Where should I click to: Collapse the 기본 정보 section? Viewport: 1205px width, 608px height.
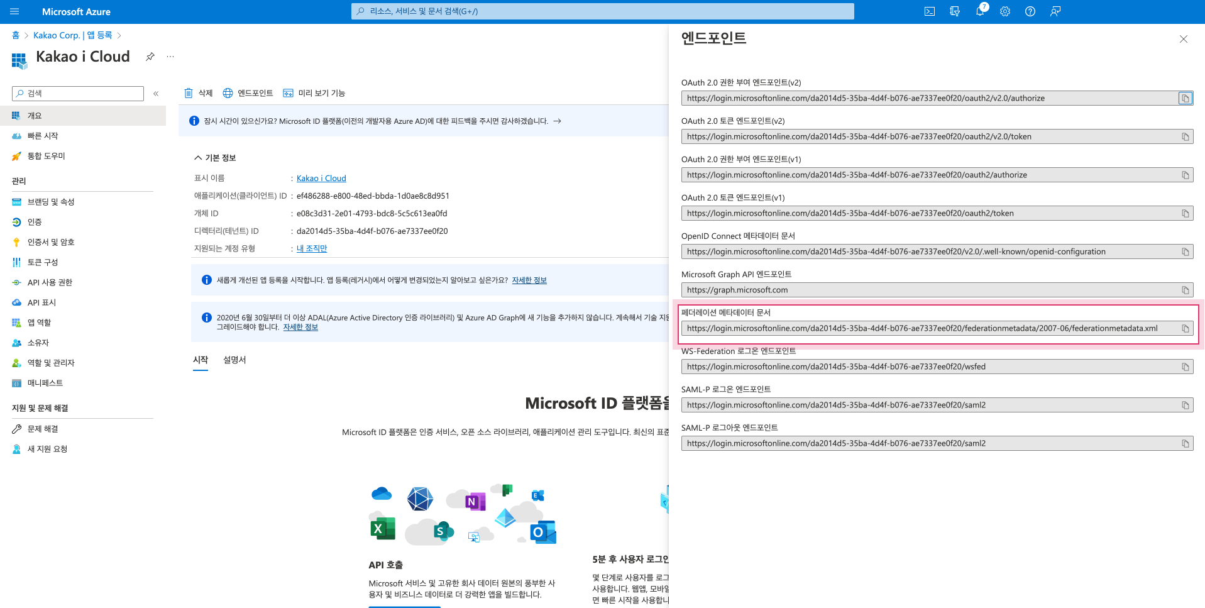[216, 158]
